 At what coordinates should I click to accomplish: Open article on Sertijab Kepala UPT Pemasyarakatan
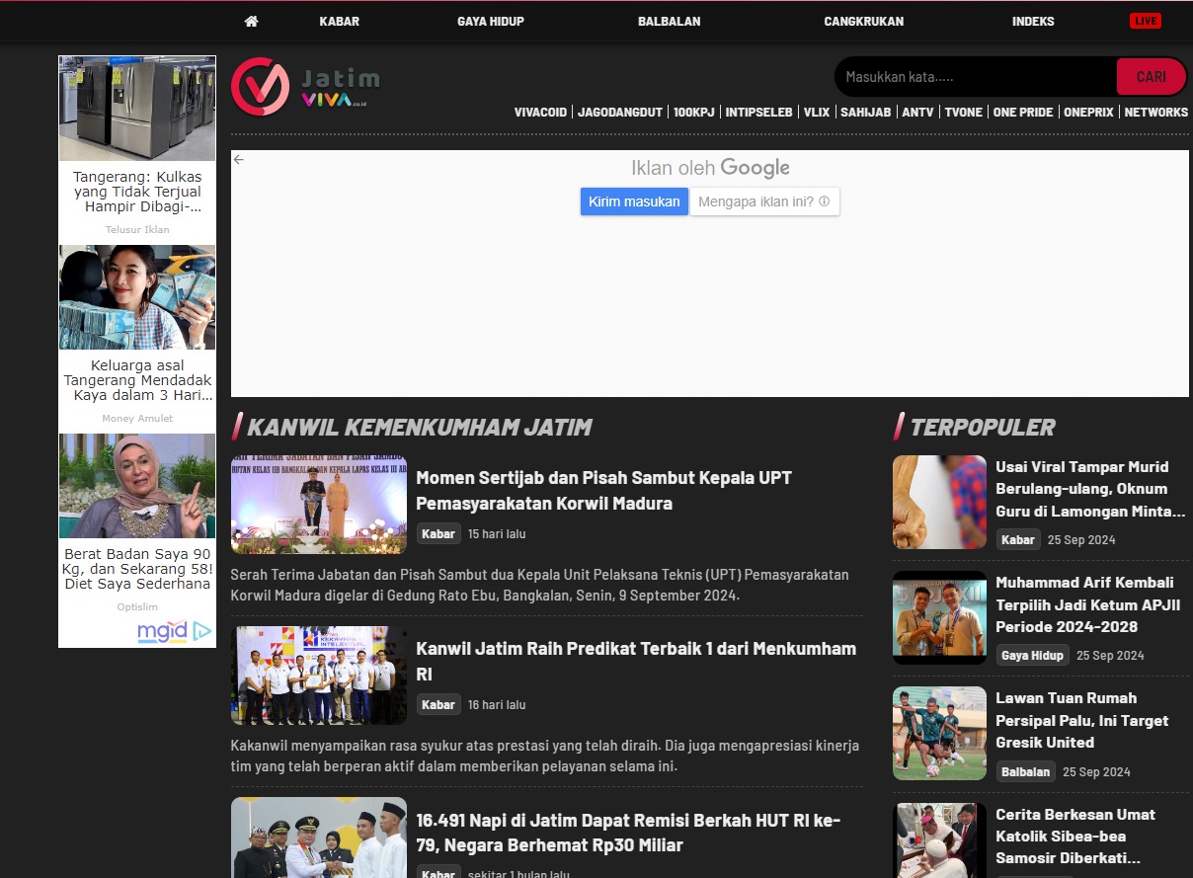coord(603,490)
